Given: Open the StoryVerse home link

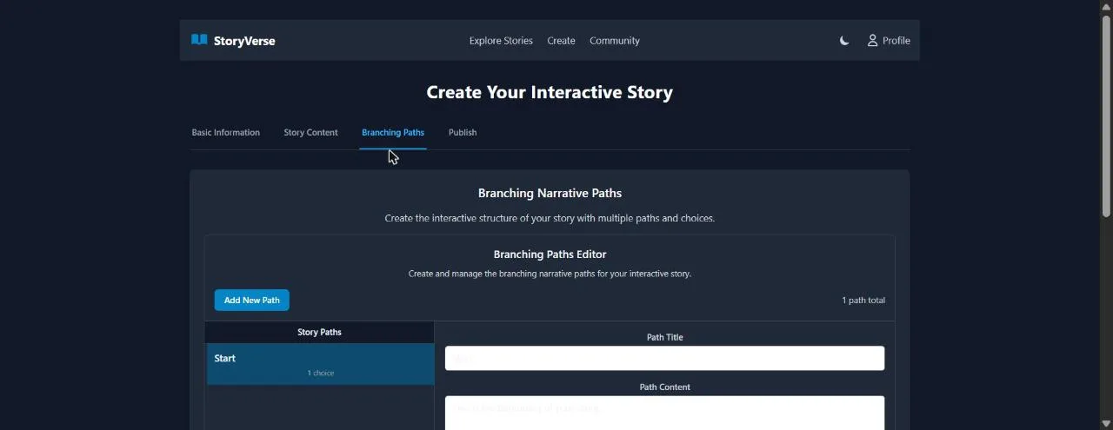Looking at the screenshot, I should [x=233, y=41].
